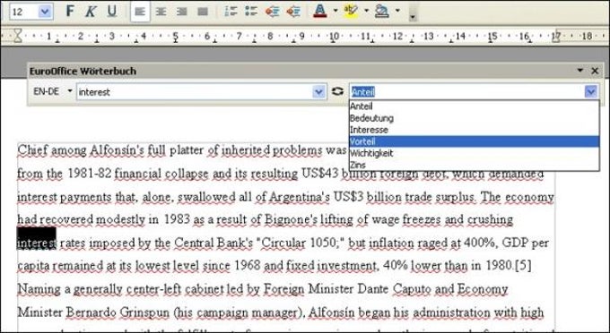Swap the dictionary translation direction
Image resolution: width=610 pixels, height=333 pixels.
tap(337, 91)
